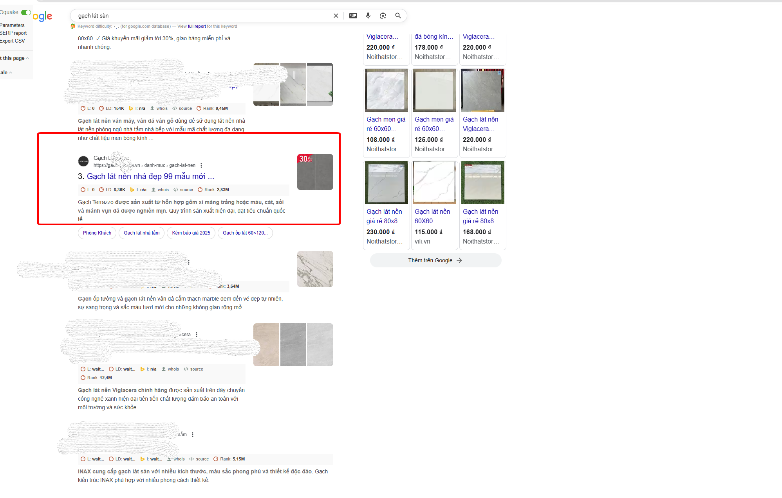Click 'Thêm trên Google' button
Viewport: 782px width, 498px height.
point(435,260)
